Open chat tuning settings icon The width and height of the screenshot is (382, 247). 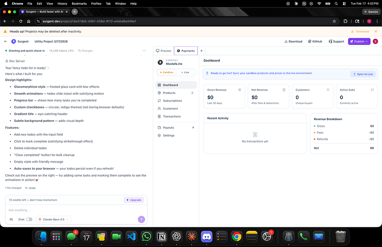coord(11,219)
